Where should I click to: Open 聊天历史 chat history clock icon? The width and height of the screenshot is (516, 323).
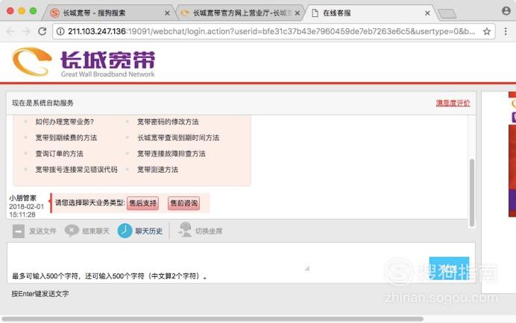click(x=125, y=231)
